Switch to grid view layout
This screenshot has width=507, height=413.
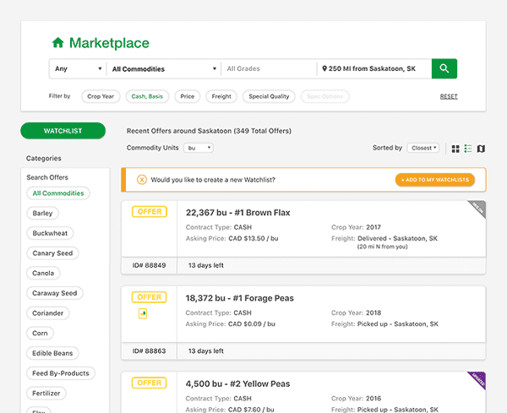tap(455, 149)
